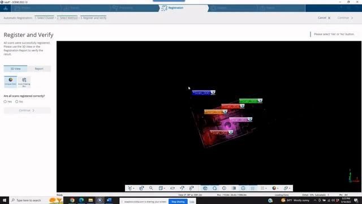This screenshot has width=362, height=204.
Task: Click the magnifier zoom tool
Action: click(151, 188)
